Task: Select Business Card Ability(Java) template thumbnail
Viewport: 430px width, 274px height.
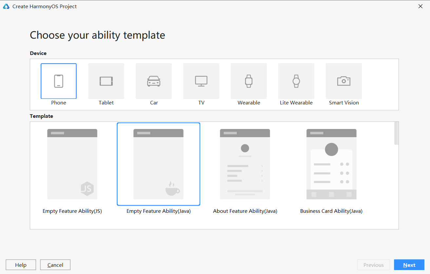Action: (331, 164)
